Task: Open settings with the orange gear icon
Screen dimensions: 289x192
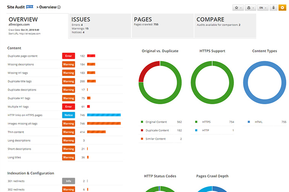Action: pyautogui.click(x=282, y=8)
